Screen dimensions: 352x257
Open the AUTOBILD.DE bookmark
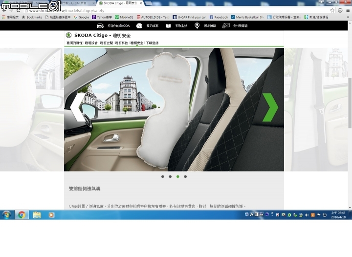tap(153, 17)
